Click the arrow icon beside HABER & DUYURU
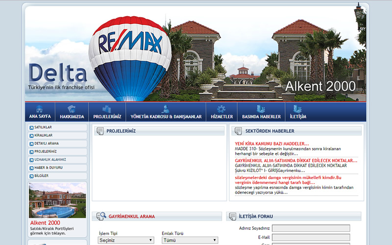392x245 pixels. [x=31, y=168]
